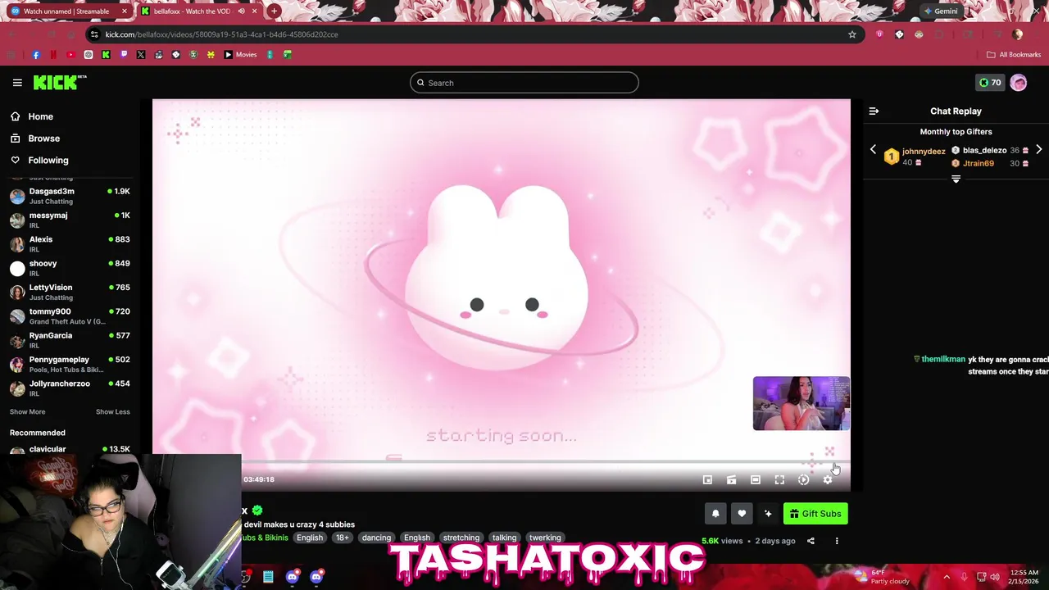Select the stretching tag
Image resolution: width=1049 pixels, height=590 pixels.
tap(461, 538)
